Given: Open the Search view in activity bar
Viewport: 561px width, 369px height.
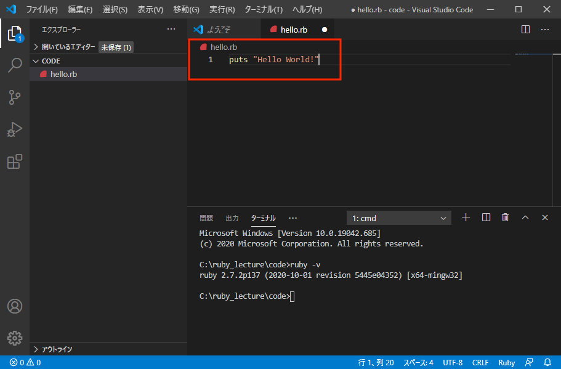Looking at the screenshot, I should (15, 65).
